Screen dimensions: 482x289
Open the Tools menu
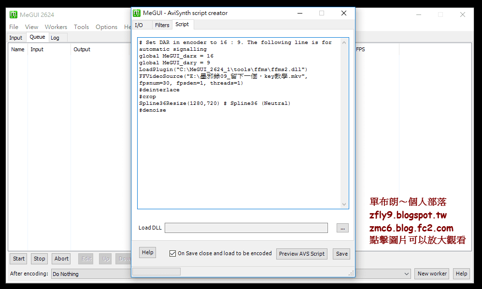[81, 27]
